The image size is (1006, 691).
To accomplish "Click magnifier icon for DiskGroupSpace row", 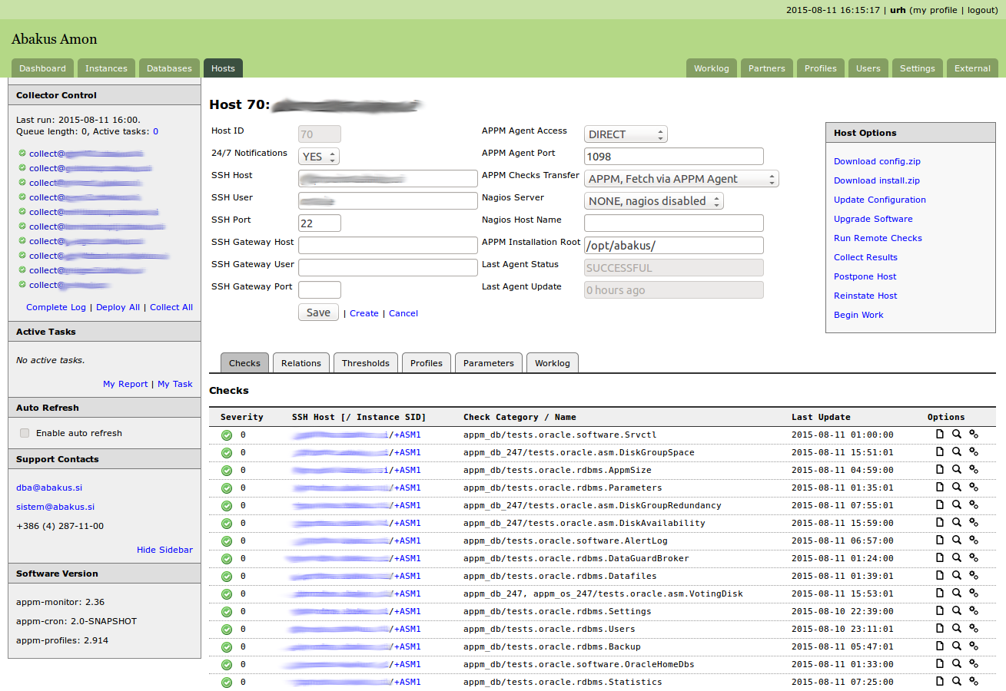I will 956,452.
